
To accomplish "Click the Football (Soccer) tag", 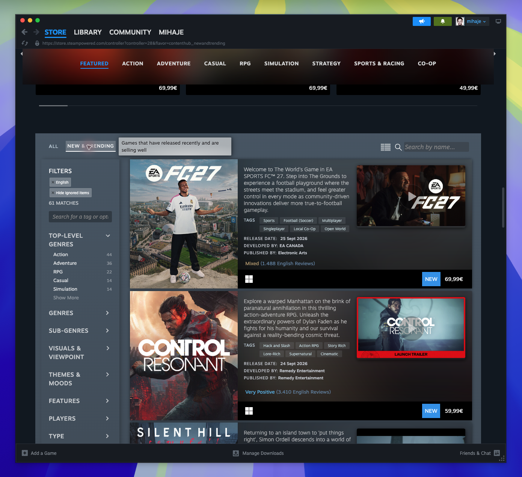I will pyautogui.click(x=298, y=220).
